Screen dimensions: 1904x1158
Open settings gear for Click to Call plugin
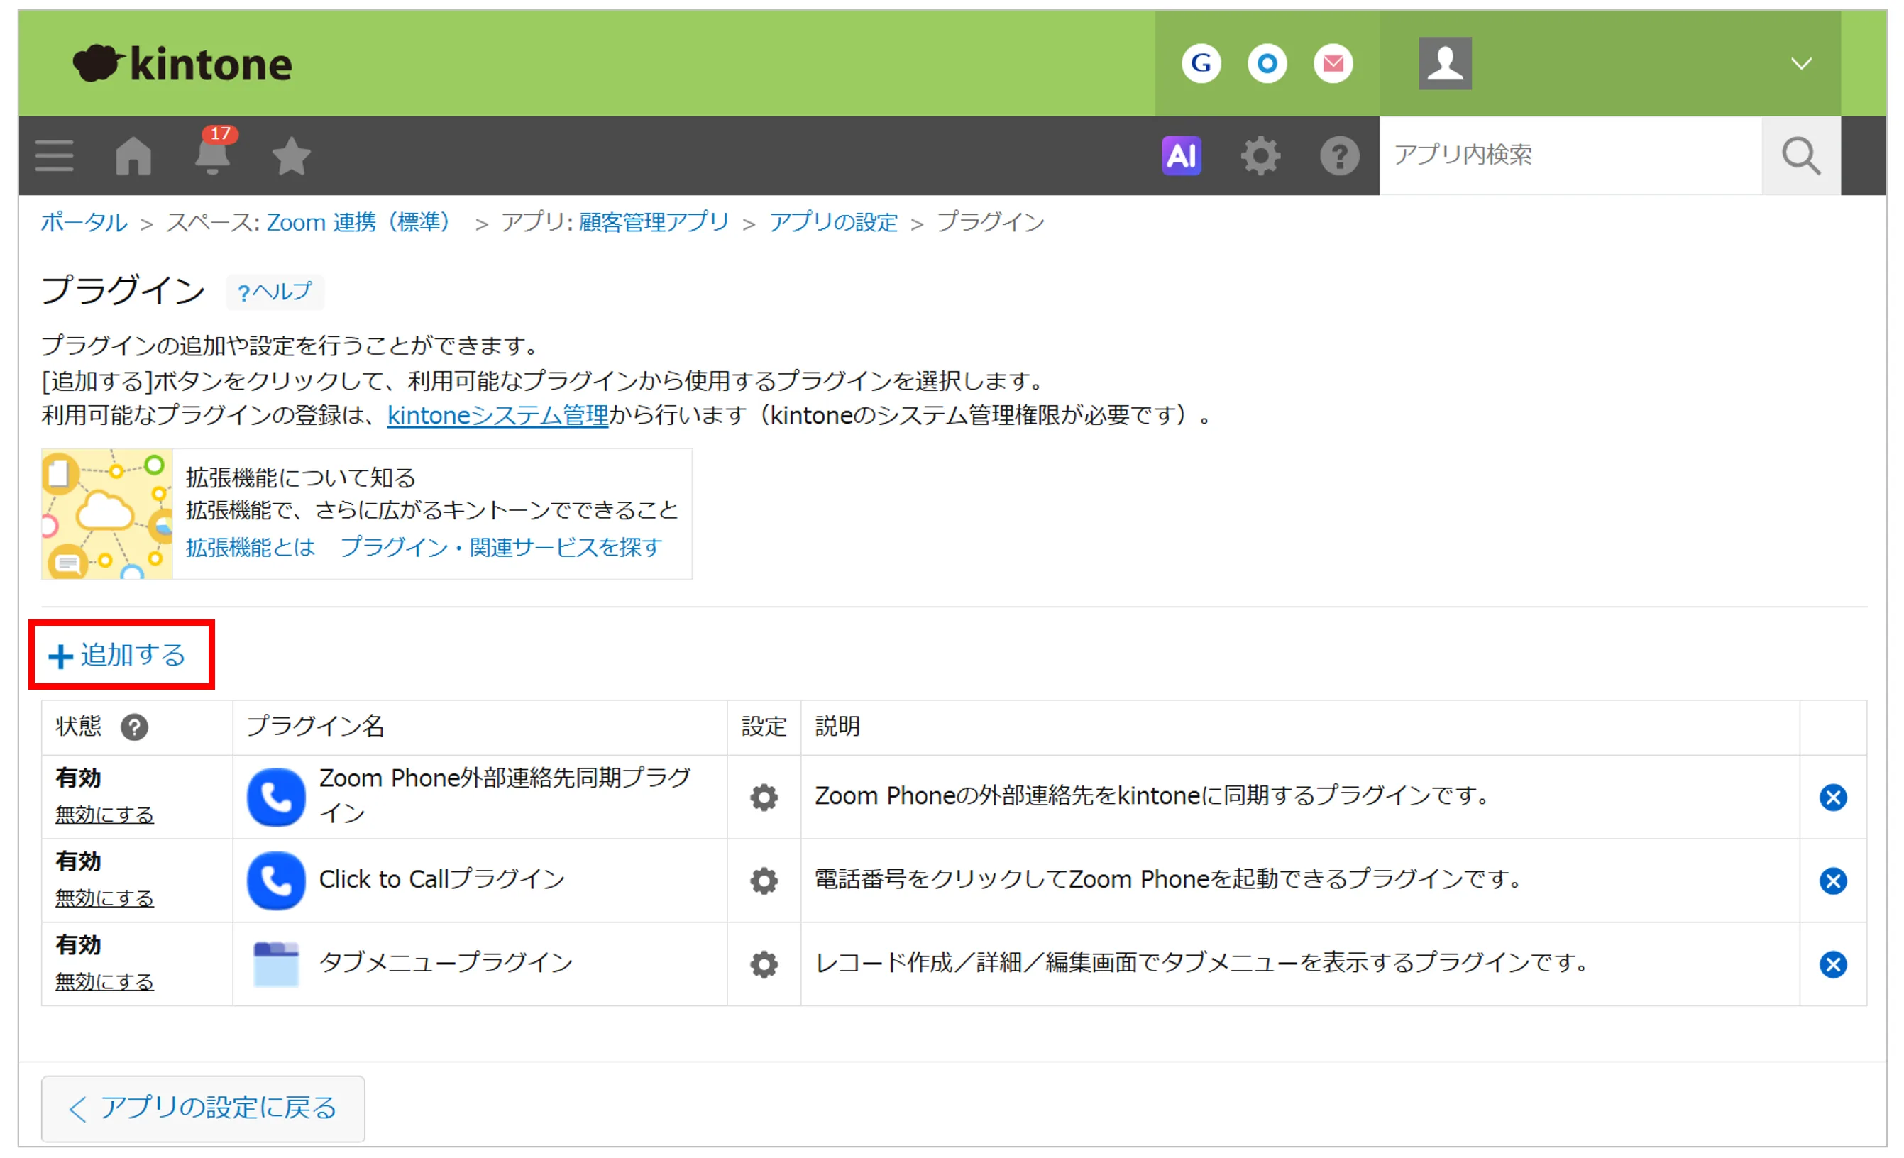click(764, 881)
